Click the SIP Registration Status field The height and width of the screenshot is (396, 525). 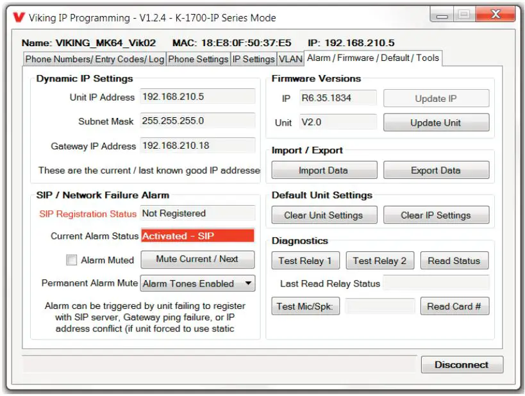[197, 213]
